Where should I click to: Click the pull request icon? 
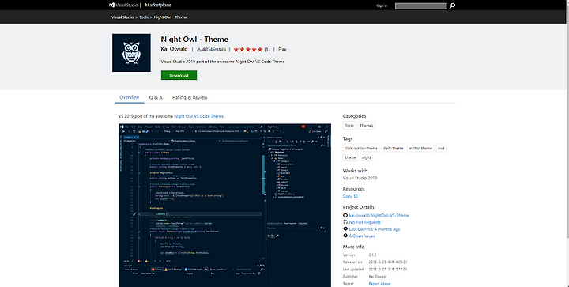(345, 222)
